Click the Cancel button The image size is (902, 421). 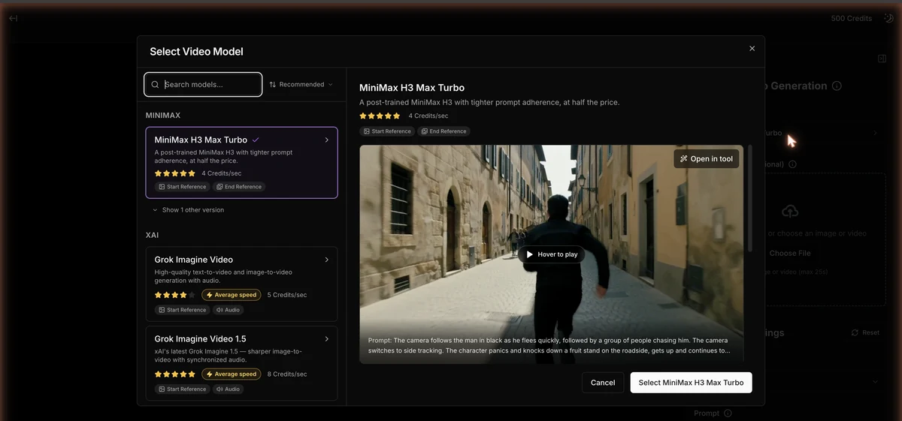click(603, 383)
